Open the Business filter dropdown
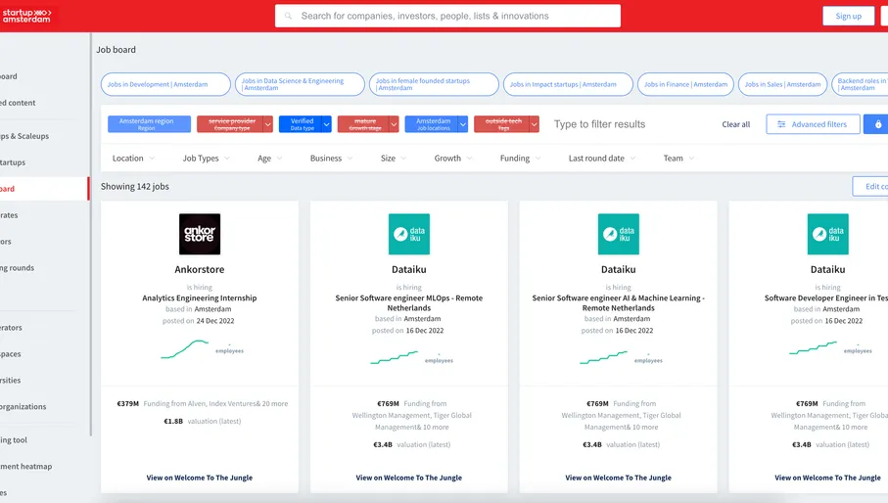This screenshot has width=888, height=503. 331,159
